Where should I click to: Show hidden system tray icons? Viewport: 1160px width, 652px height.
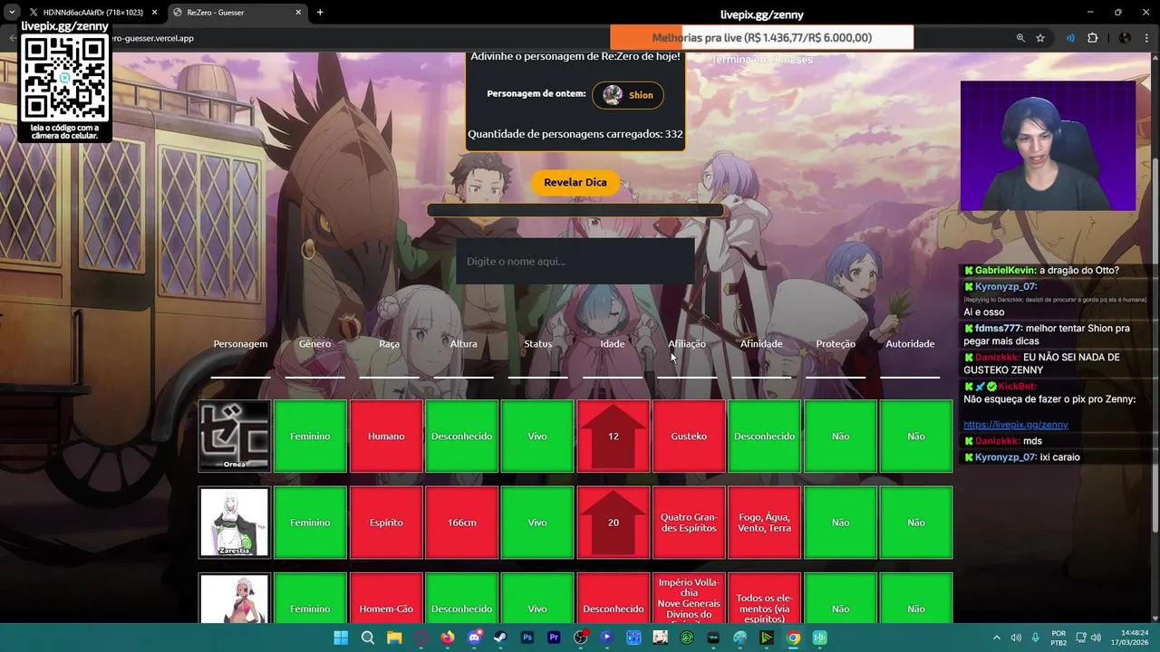(x=996, y=638)
